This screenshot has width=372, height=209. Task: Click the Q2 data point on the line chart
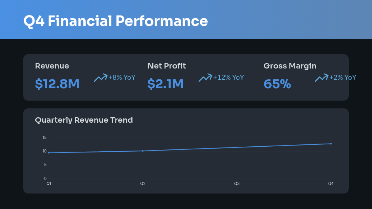pyautogui.click(x=143, y=151)
